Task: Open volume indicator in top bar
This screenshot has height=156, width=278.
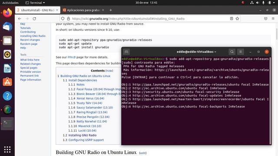Action: click(258, 3)
